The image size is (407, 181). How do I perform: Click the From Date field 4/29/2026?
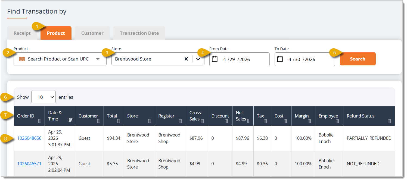pos(240,59)
